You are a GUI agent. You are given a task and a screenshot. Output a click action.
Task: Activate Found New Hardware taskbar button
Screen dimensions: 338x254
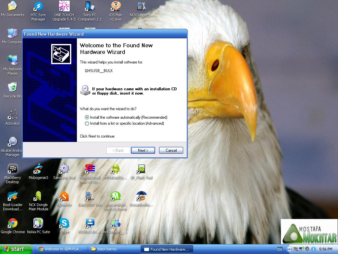pos(167,249)
